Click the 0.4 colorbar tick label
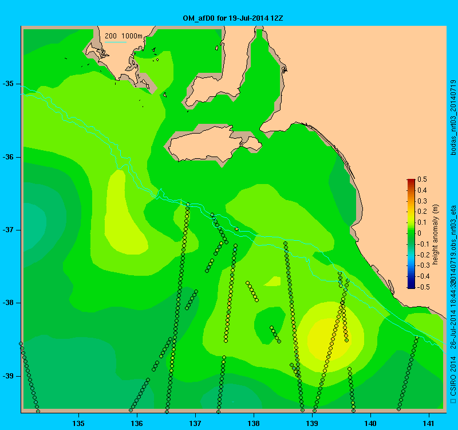 tap(422, 190)
